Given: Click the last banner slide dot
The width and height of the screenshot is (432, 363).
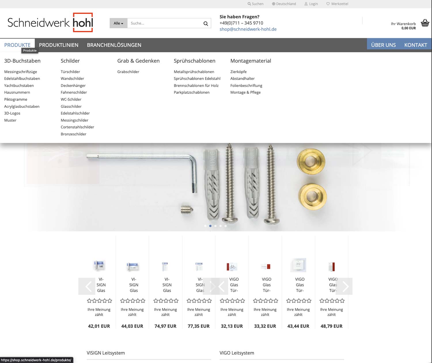Looking at the screenshot, I should tap(226, 226).
